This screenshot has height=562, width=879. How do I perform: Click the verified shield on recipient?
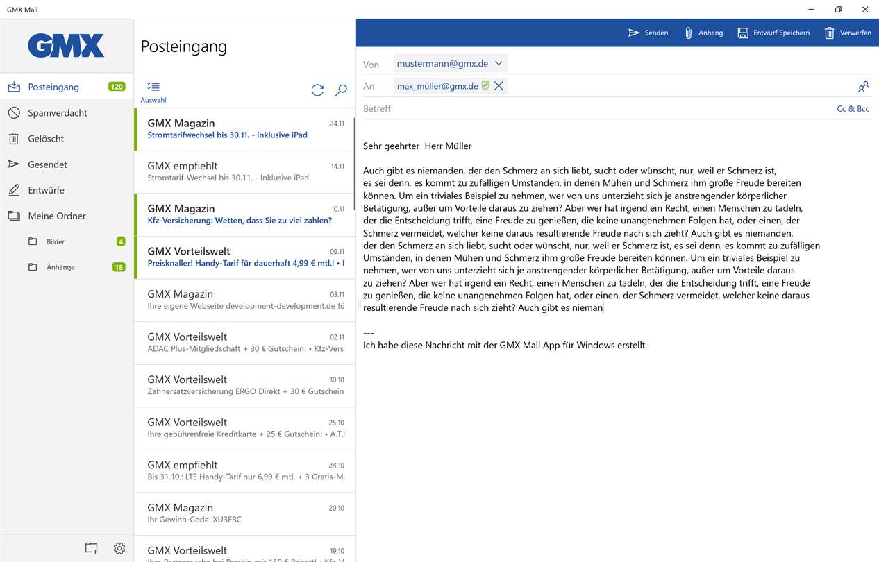pos(485,86)
